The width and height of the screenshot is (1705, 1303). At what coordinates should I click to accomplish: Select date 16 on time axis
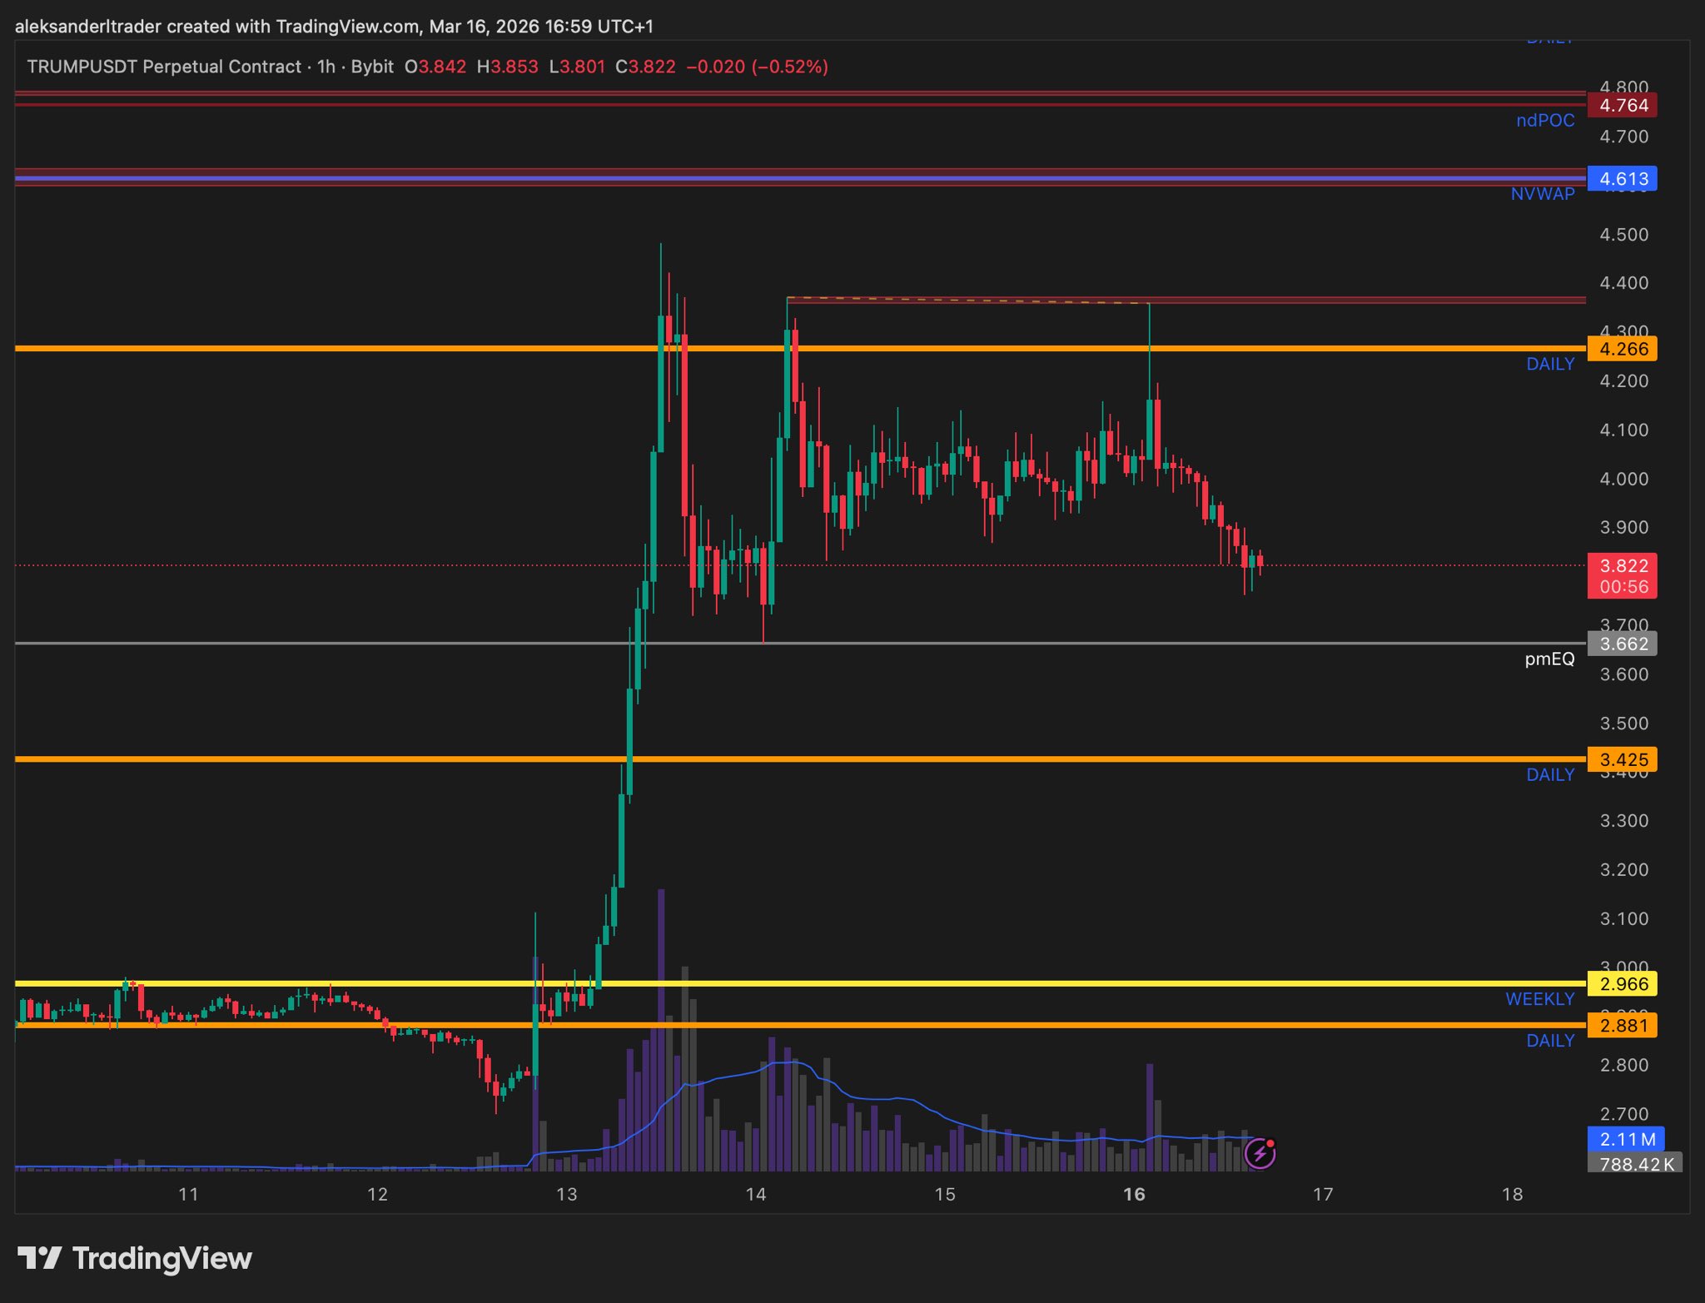pyautogui.click(x=1133, y=1195)
